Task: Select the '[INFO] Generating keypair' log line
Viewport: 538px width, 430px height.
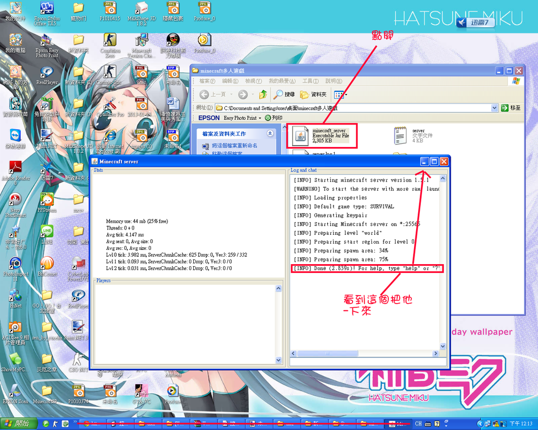Action: pyautogui.click(x=330, y=215)
